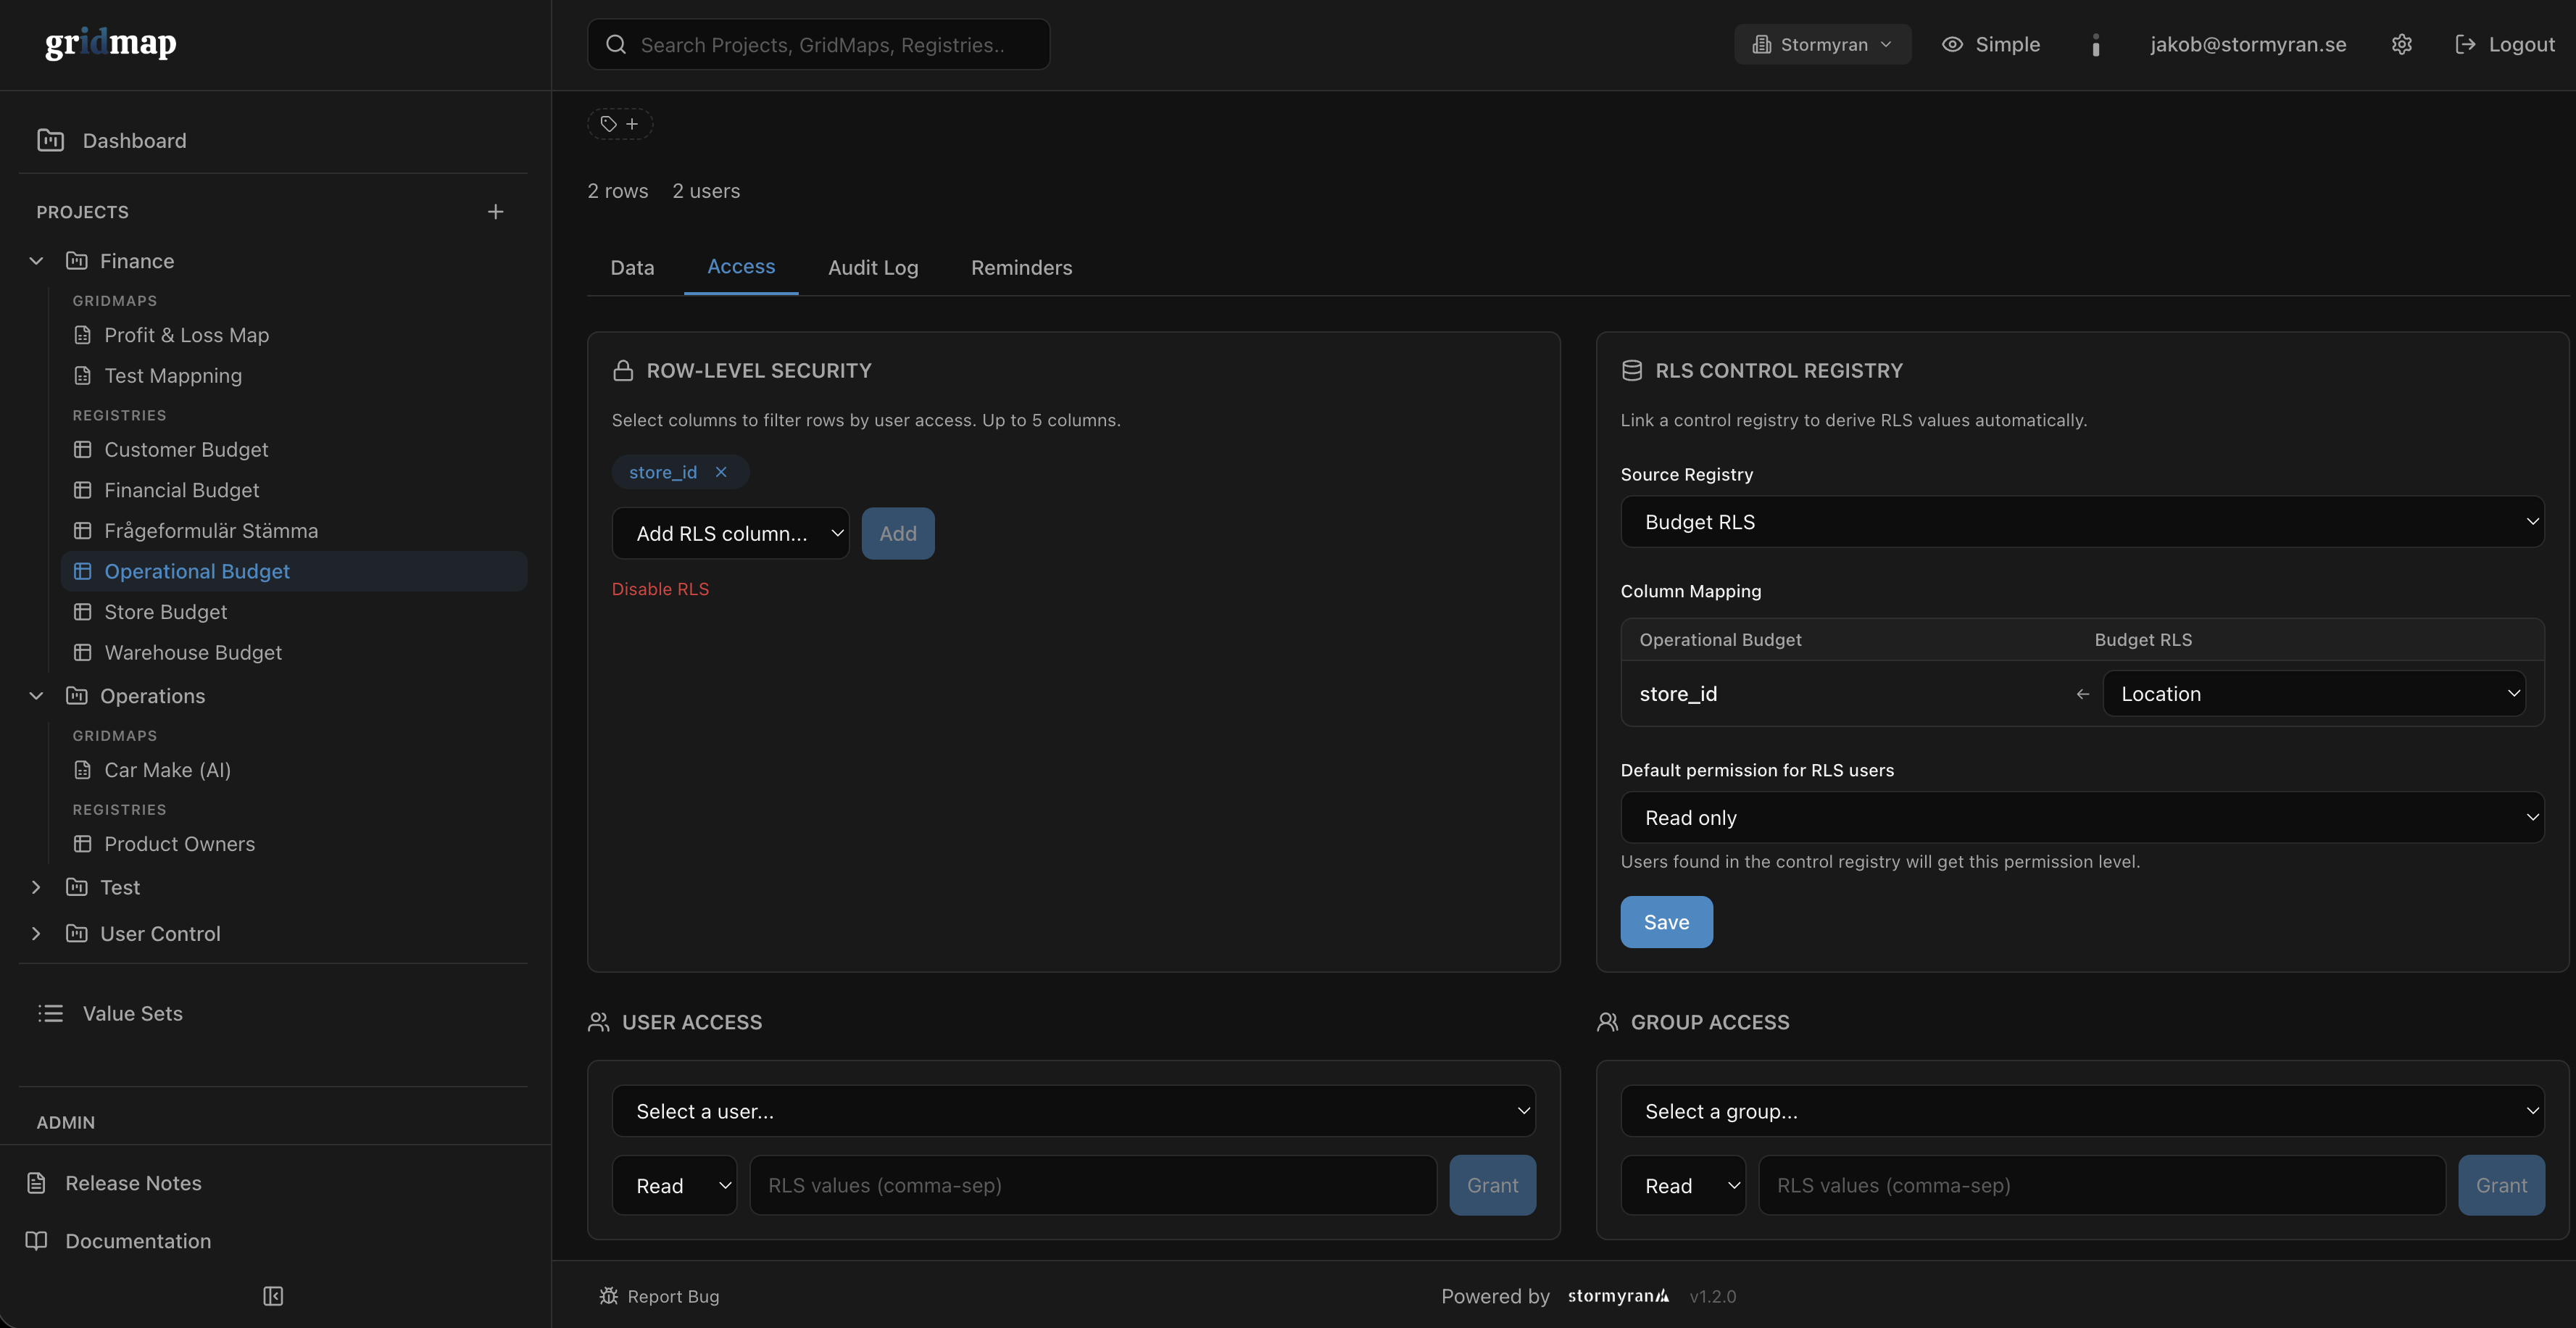2576x1328 pixels.
Task: Open the Audit Log tab
Action: 873,267
